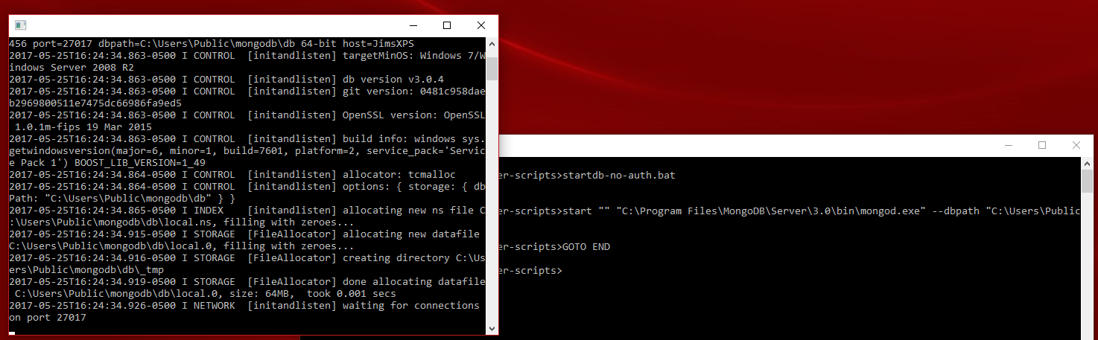
Task: Click scroll-up arrow in mongod log window
Action: click(492, 44)
